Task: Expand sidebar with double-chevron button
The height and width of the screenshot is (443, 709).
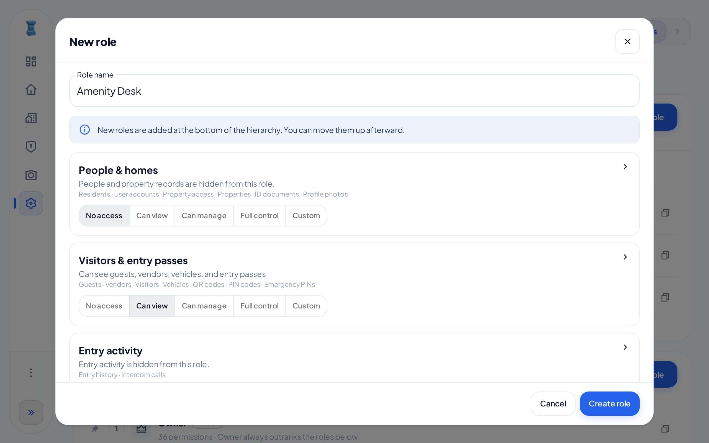Action: [31, 413]
